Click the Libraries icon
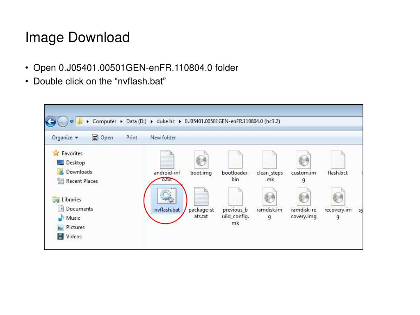Screen dimensions: 420x315 tap(56, 200)
